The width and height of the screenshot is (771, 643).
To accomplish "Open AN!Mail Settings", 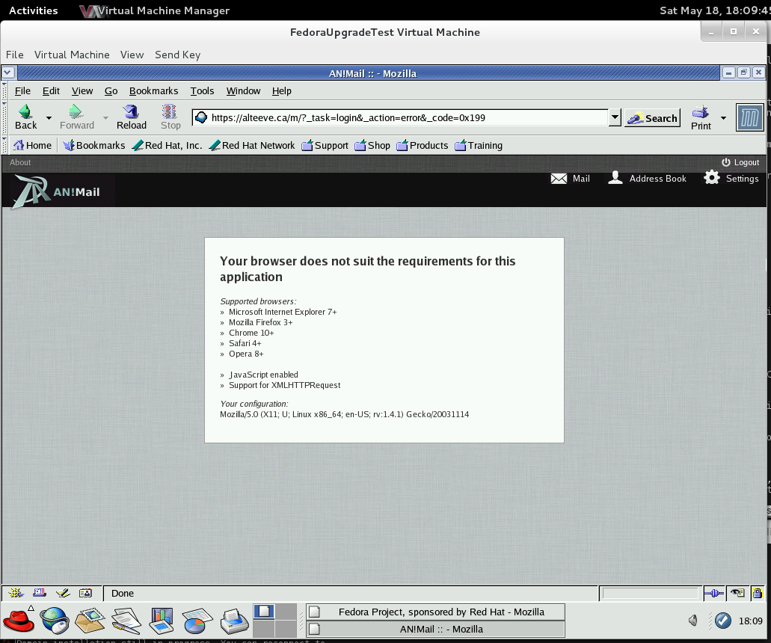I will [x=731, y=178].
